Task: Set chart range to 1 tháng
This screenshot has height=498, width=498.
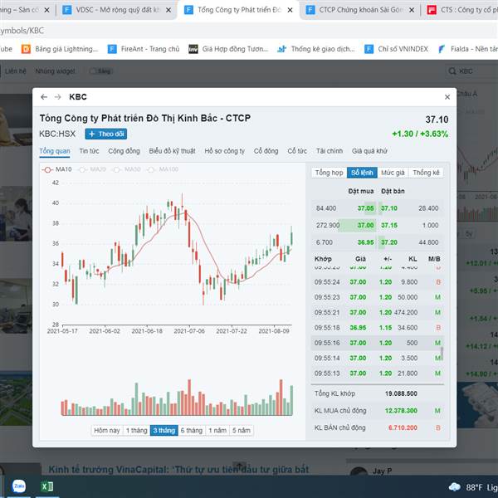Action: [137, 431]
